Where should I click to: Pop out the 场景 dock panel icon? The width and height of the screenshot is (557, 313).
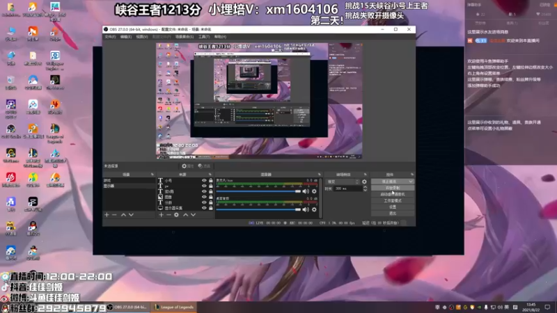pyautogui.click(x=152, y=175)
